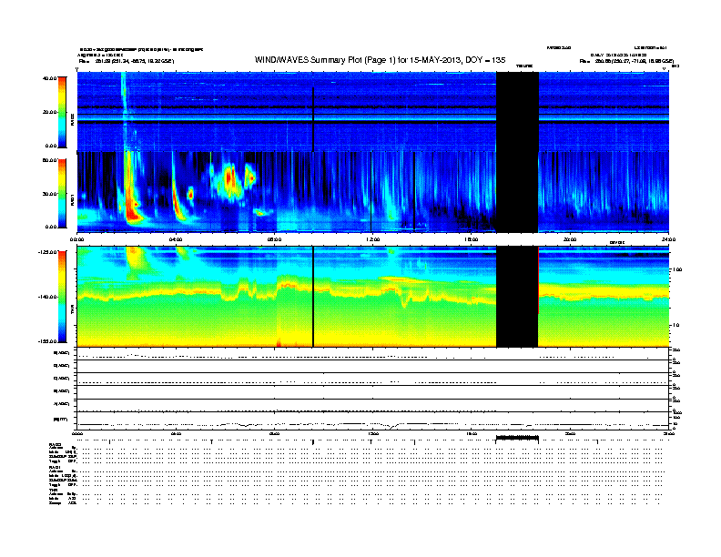Click the black data gap in TNR spectrogram
721x557 pixels.
(517, 297)
